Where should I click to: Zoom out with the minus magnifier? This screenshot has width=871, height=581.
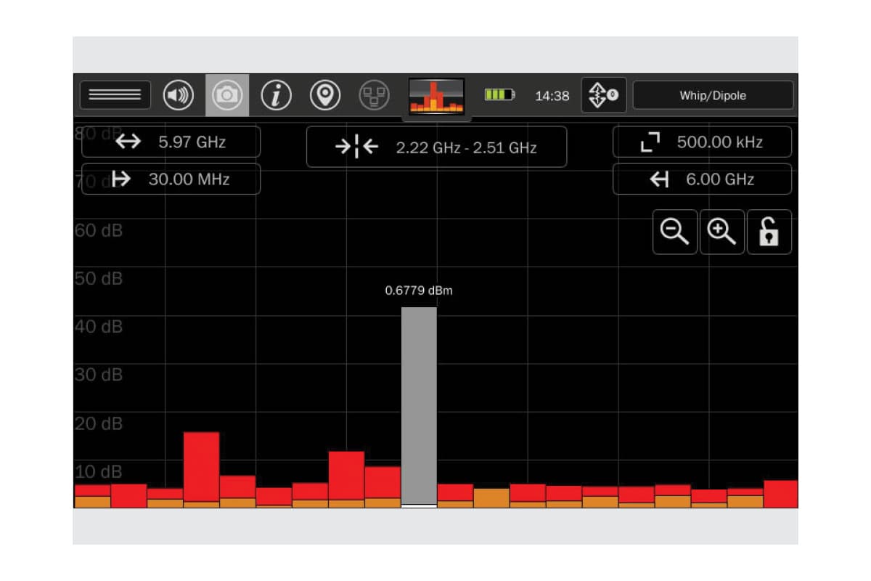[x=675, y=232]
